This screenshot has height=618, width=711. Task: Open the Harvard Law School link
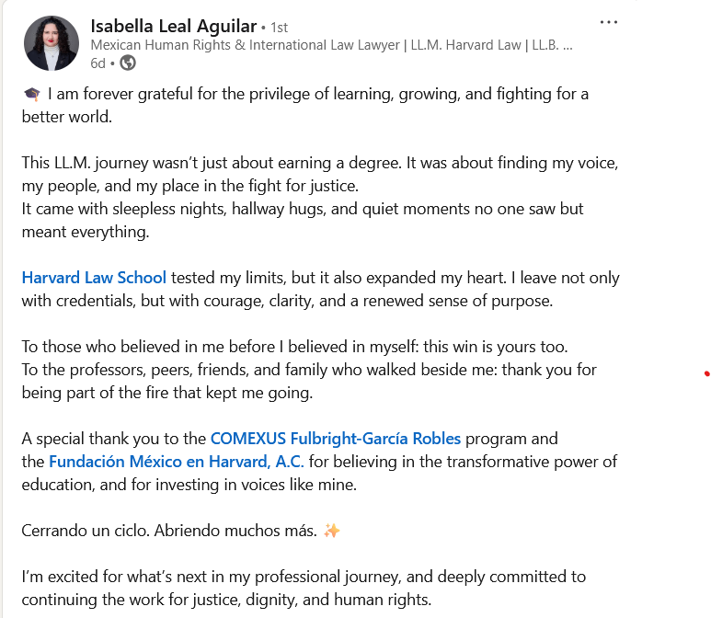tap(94, 278)
